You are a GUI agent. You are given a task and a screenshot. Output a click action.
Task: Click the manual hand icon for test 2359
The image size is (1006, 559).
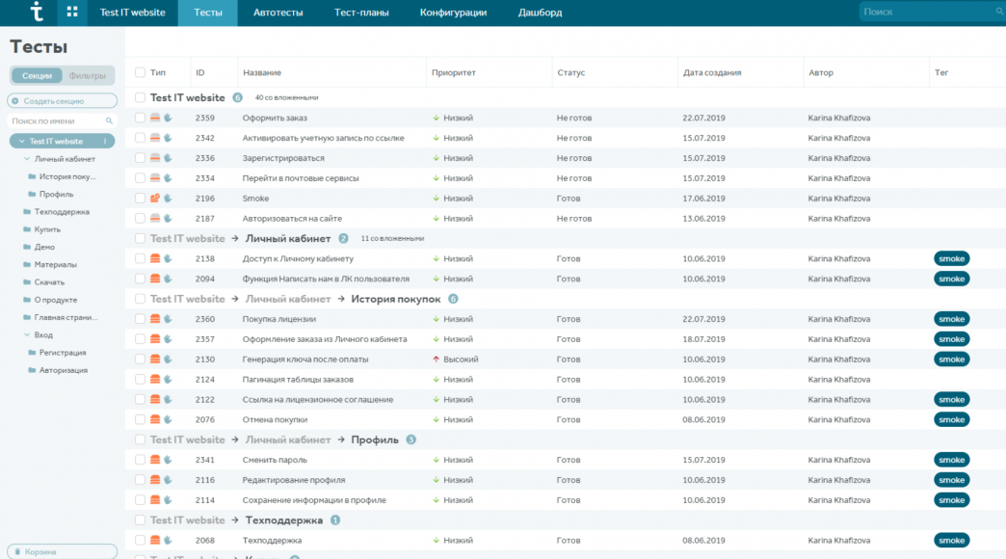[167, 119]
